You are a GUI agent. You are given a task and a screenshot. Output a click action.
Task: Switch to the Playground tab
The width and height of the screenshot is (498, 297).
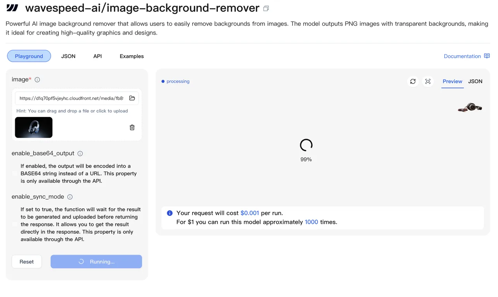[x=29, y=56]
